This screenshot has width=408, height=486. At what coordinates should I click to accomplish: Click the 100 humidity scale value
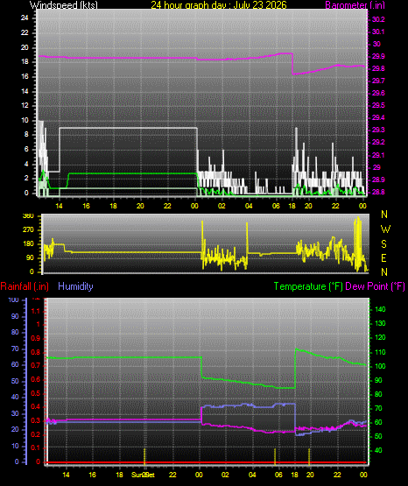[14, 299]
